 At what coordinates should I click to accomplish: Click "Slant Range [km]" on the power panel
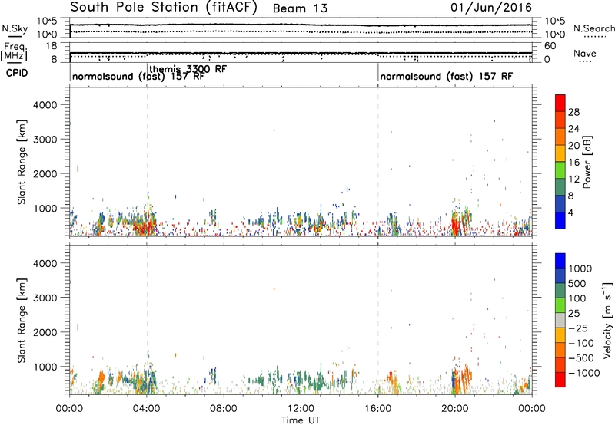[22, 162]
